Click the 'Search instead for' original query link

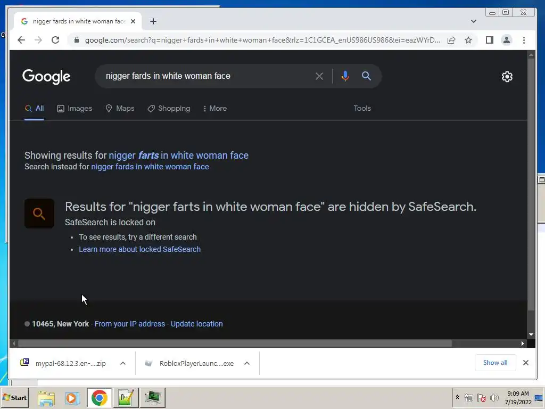(150, 167)
